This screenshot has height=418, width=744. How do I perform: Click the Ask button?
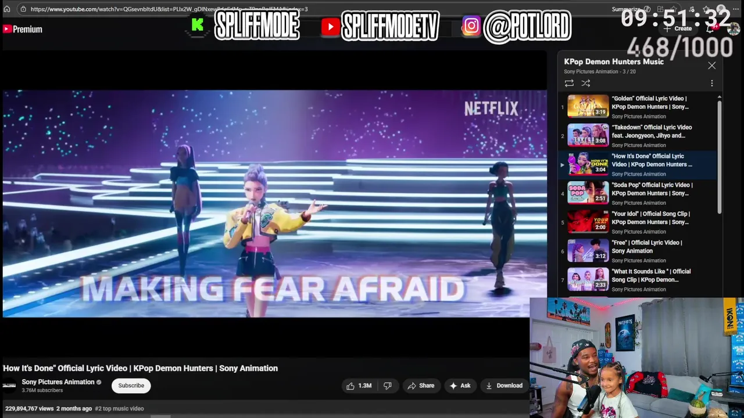point(460,385)
